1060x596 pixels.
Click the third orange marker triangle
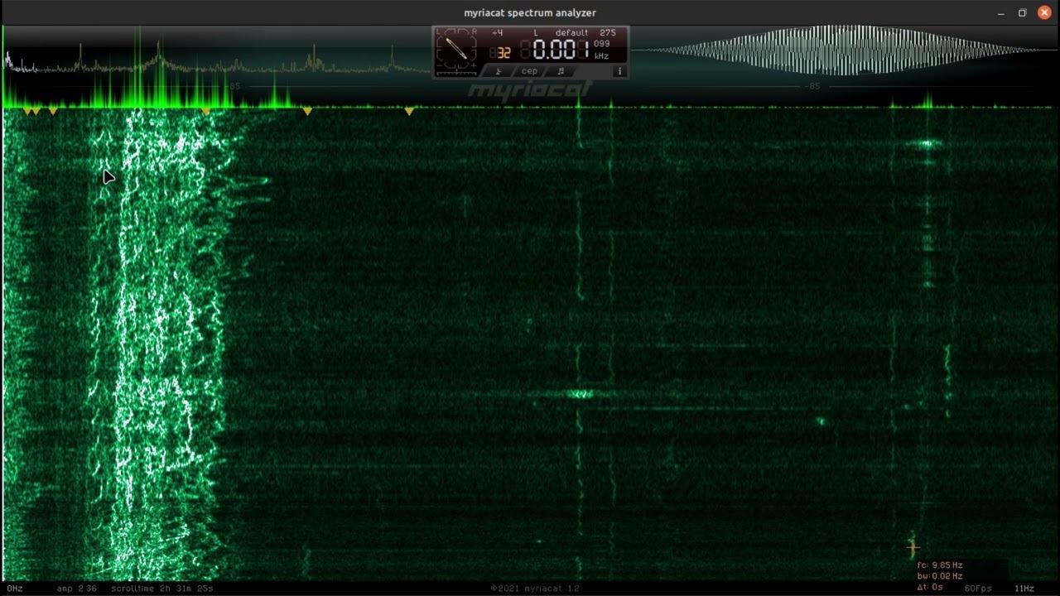point(53,111)
